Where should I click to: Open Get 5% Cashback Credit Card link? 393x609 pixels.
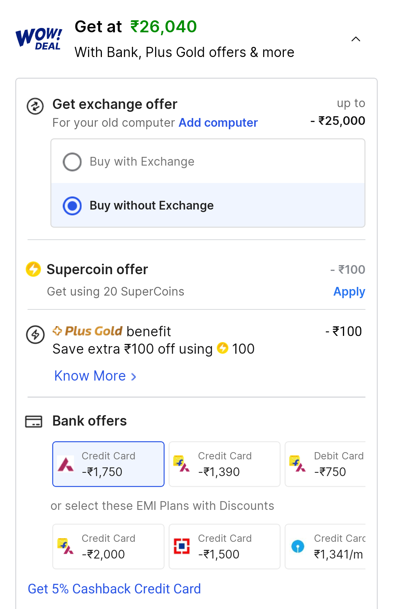pos(114,589)
